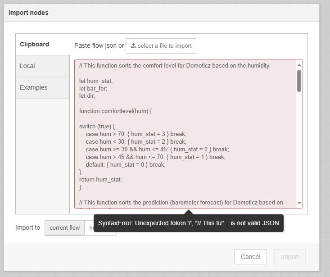Viewport: 330px width, 277px height.
Task: Click line 'case hum > 45 && hum <= 70'
Action: tap(156, 157)
